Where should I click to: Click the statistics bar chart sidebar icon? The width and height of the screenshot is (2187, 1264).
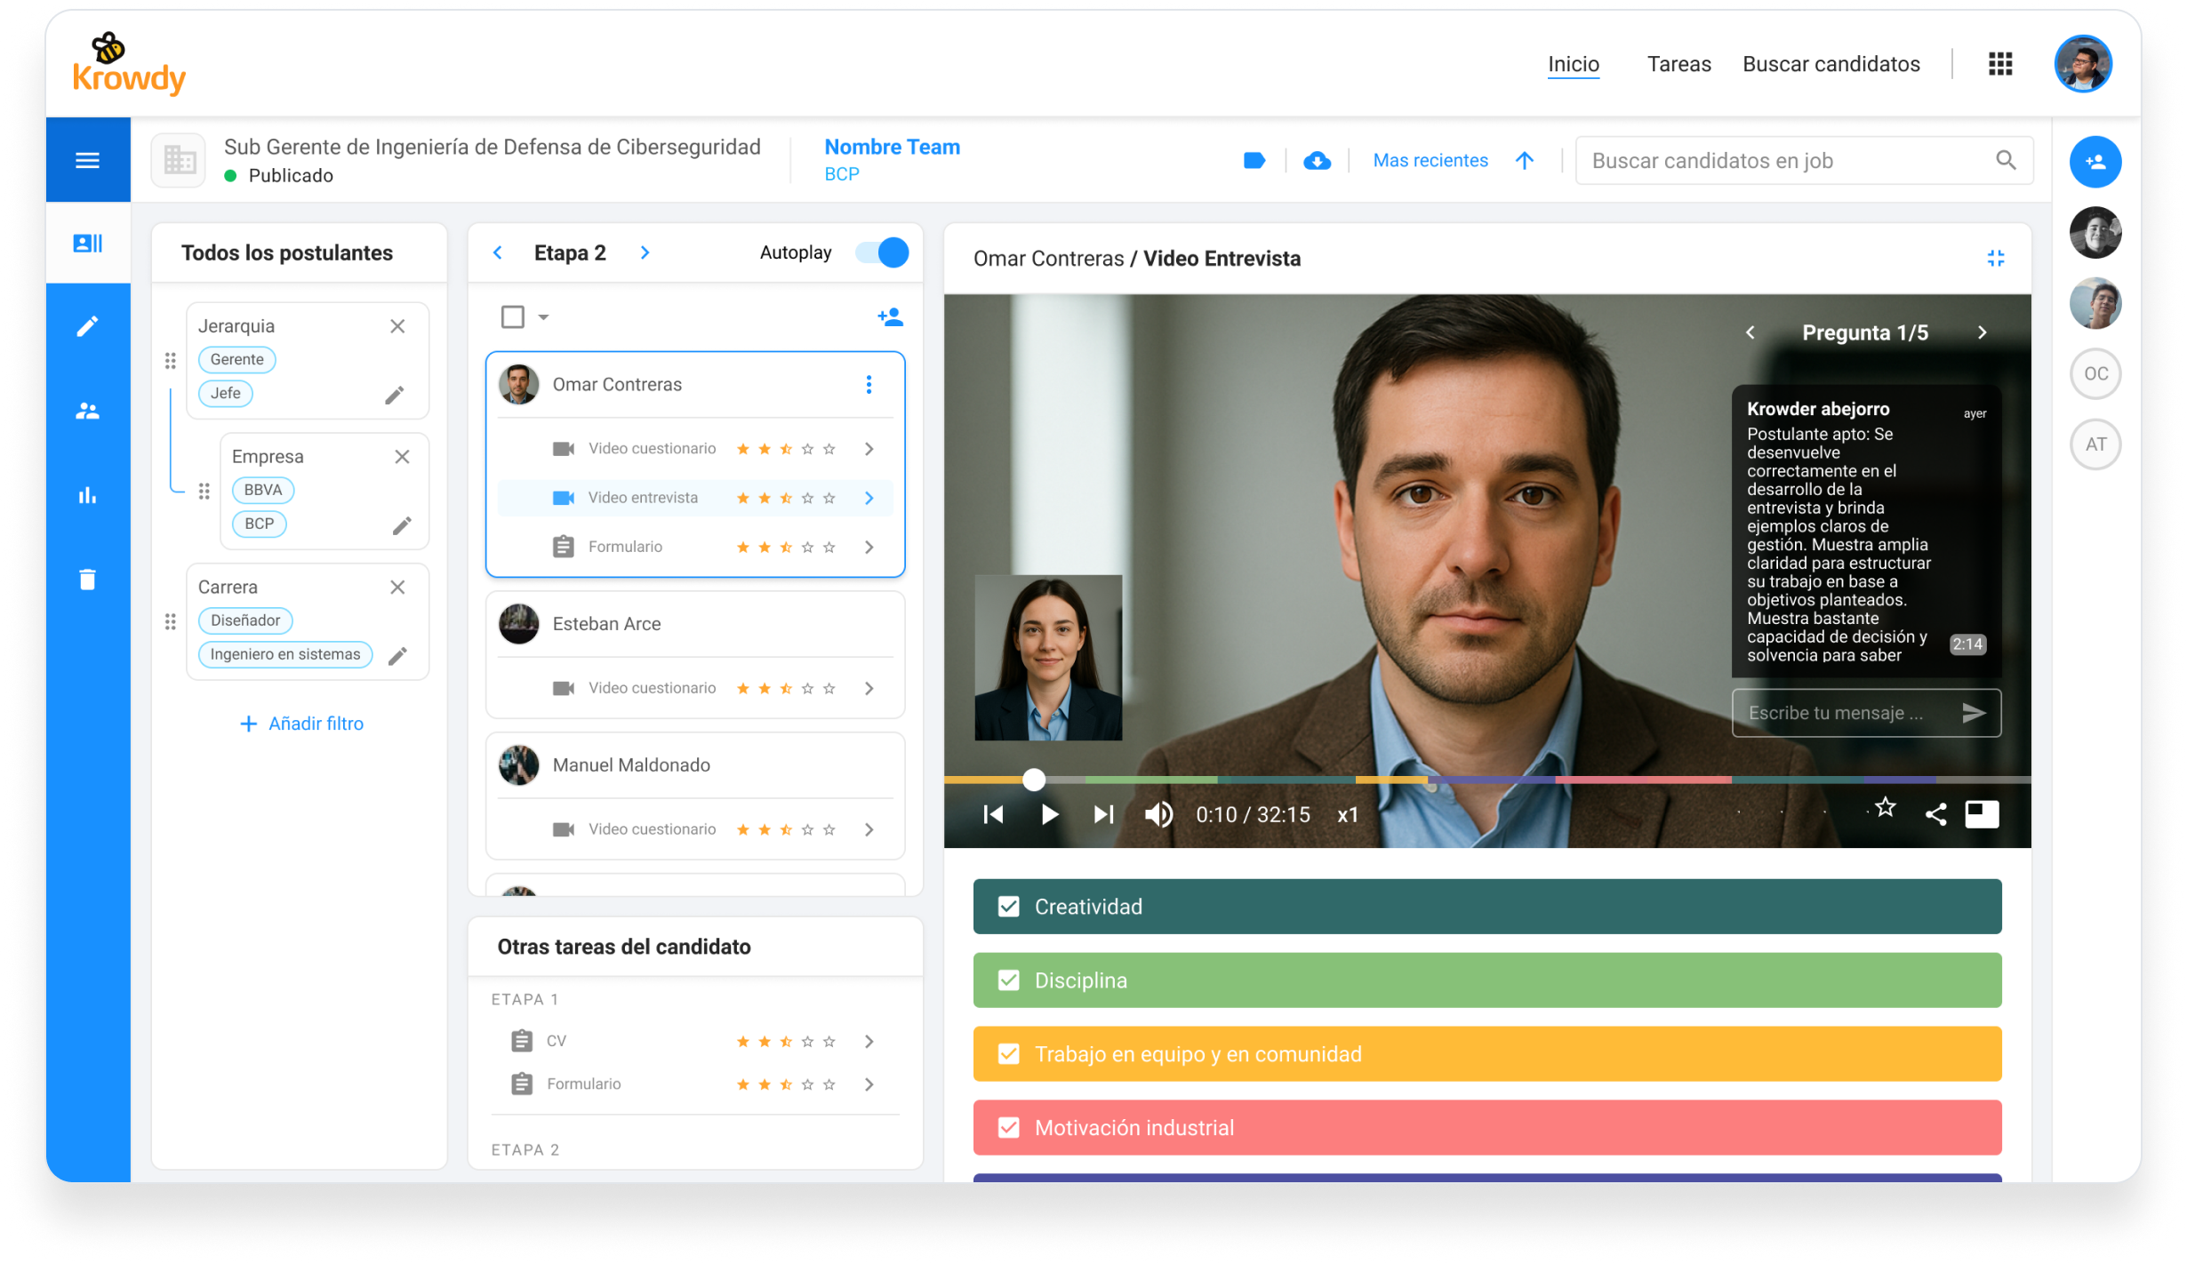pos(87,495)
